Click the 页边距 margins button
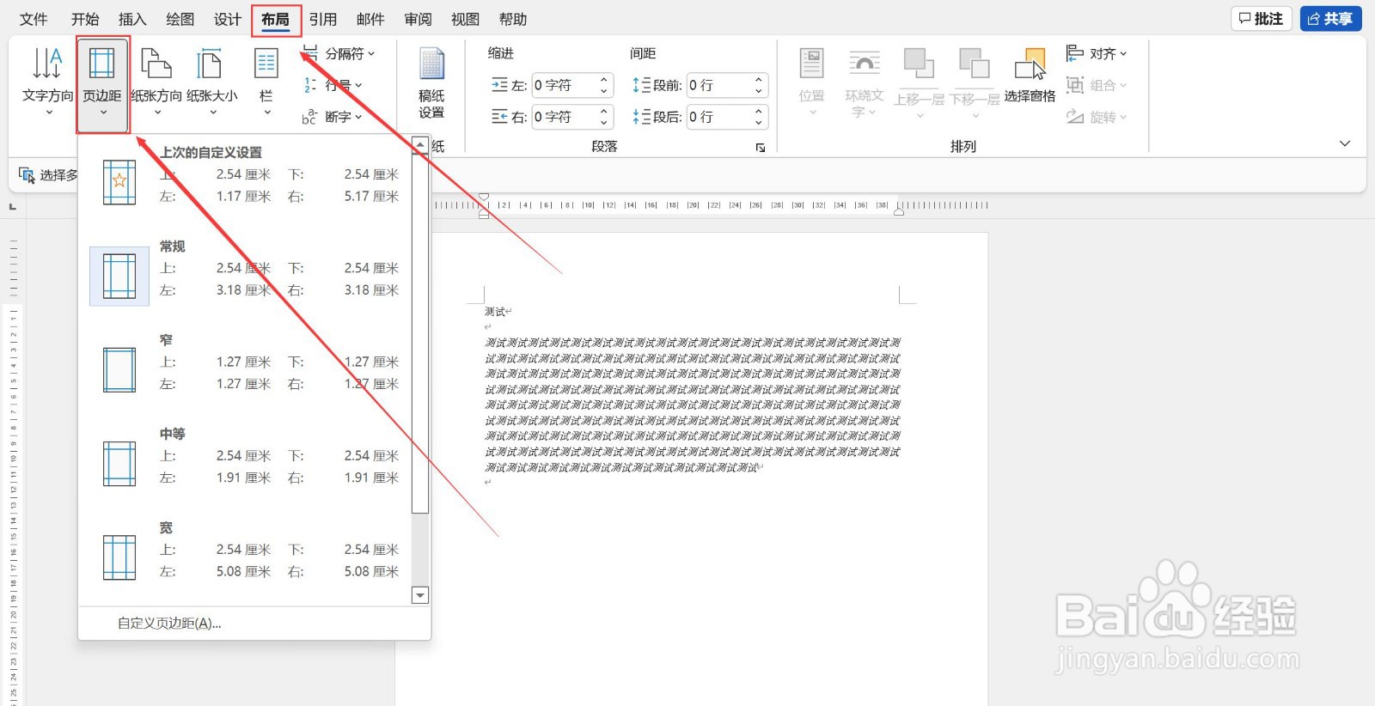Viewport: 1375px width, 706px height. (102, 83)
